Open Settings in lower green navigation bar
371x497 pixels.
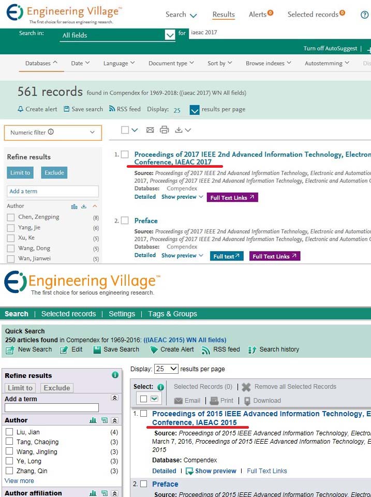click(122, 314)
